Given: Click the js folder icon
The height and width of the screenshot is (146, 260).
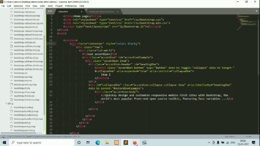Looking at the screenshot, I should click(9, 103).
